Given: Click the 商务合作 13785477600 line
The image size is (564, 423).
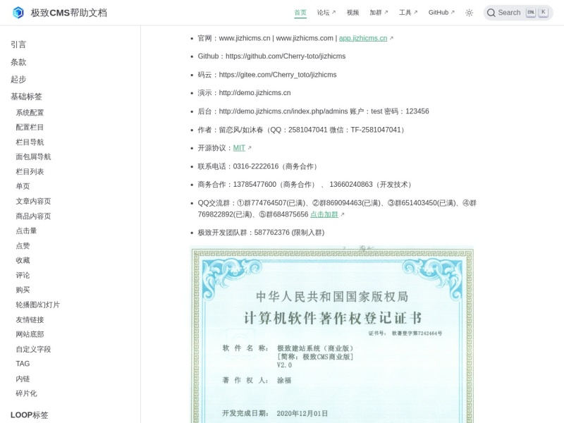Looking at the screenshot, I should point(305,185).
